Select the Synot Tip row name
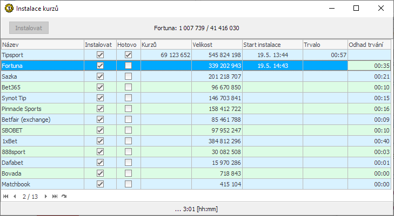This screenshot has height=216, width=394. (14, 98)
